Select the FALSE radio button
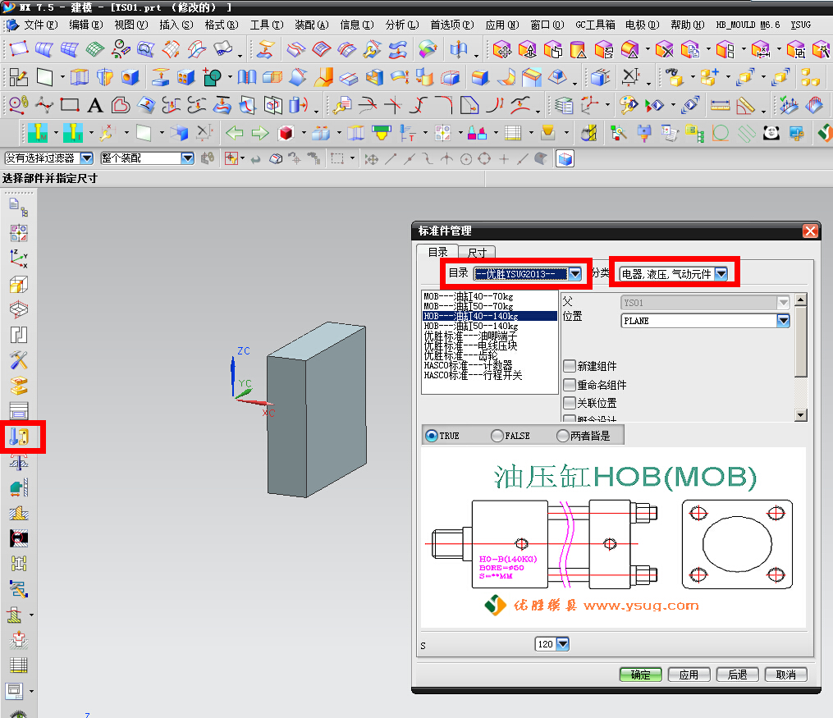 click(x=497, y=436)
